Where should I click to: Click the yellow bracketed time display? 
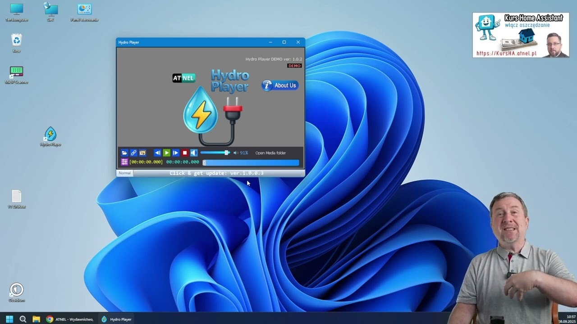tap(146, 162)
